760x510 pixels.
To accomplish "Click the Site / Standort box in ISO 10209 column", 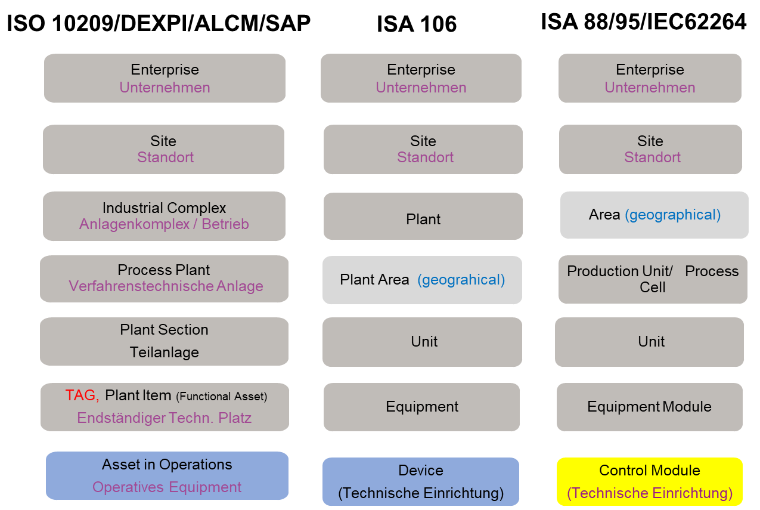I will coord(163,149).
